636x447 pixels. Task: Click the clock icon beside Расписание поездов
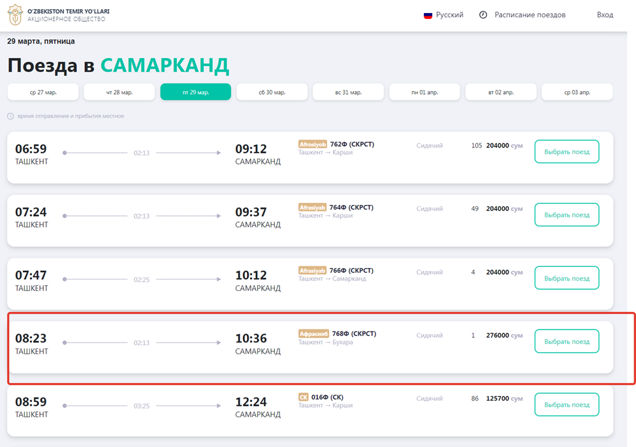[482, 14]
